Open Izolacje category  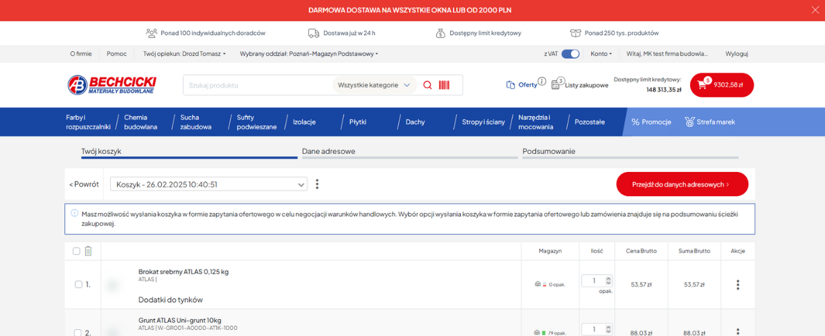click(304, 122)
